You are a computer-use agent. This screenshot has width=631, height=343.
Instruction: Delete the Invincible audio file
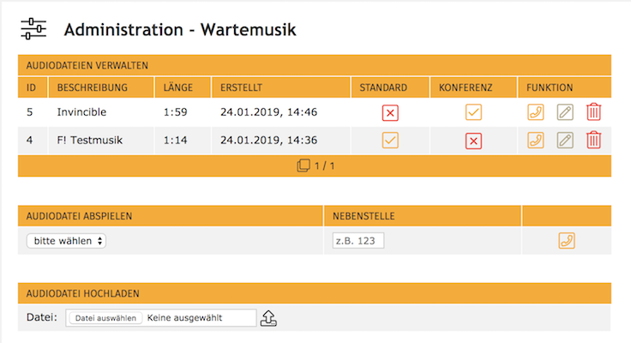tap(593, 112)
